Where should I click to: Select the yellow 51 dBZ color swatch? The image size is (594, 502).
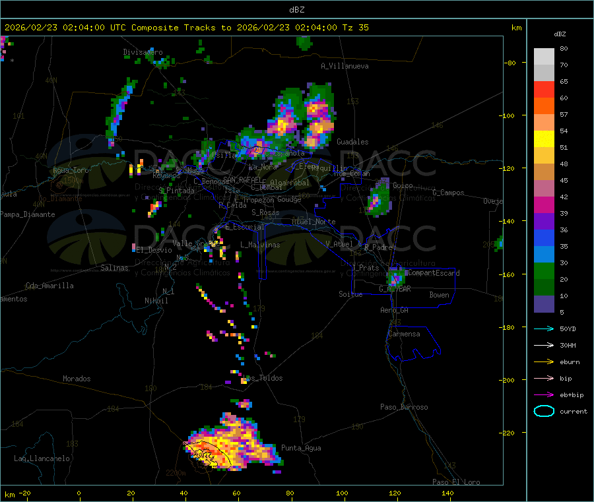coord(544,139)
